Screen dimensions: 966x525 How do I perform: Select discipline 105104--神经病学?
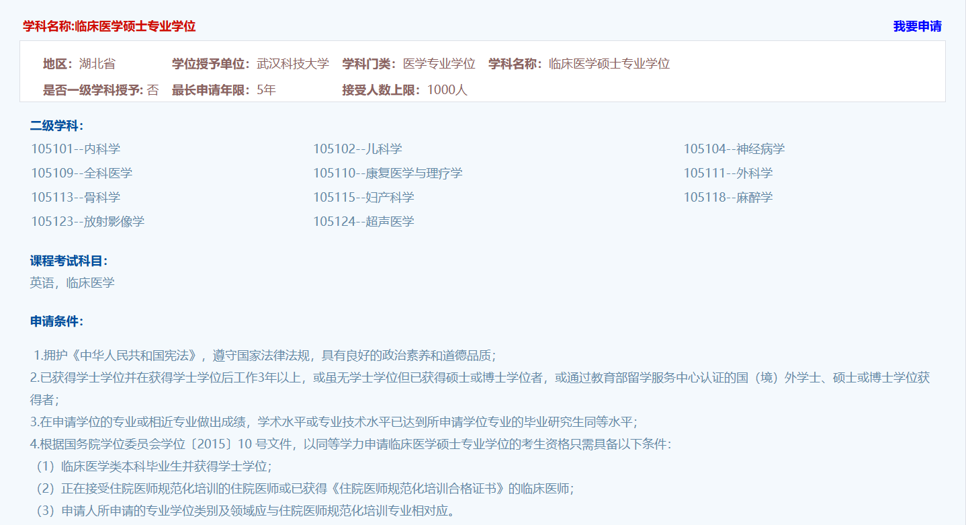pyautogui.click(x=734, y=149)
